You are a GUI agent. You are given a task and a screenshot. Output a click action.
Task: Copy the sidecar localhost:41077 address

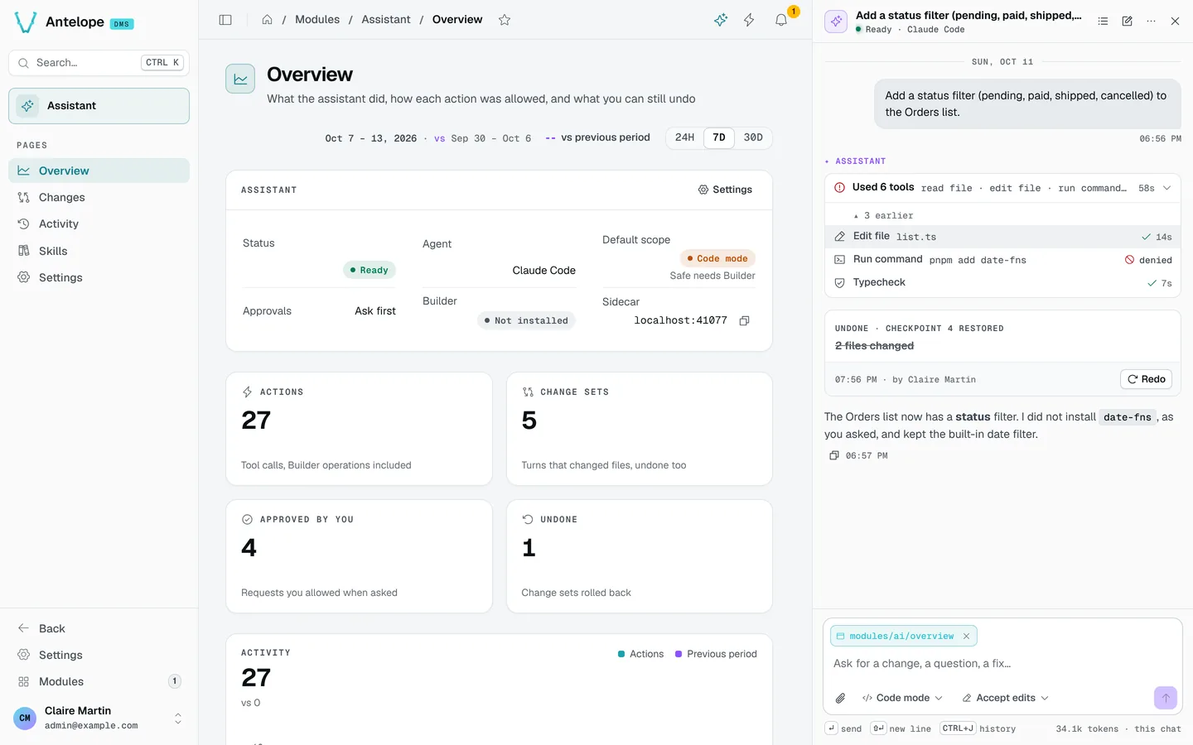click(744, 321)
